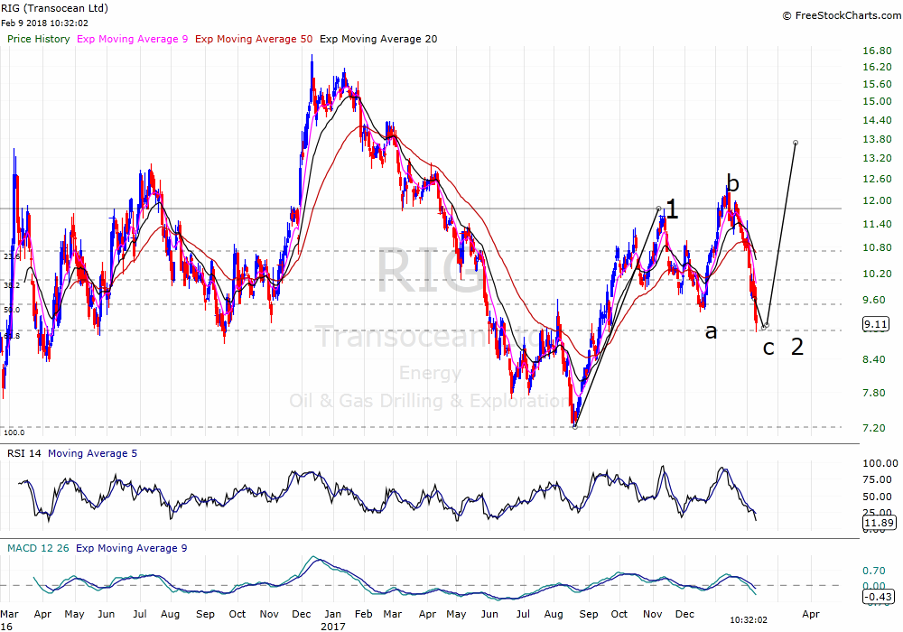Click the MACD Exp Moving Average 9 label
This screenshot has width=903, height=632.
coord(131,548)
